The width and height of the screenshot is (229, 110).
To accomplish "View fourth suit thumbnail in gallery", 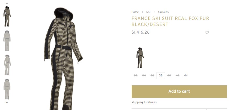I will (x=7, y=89).
